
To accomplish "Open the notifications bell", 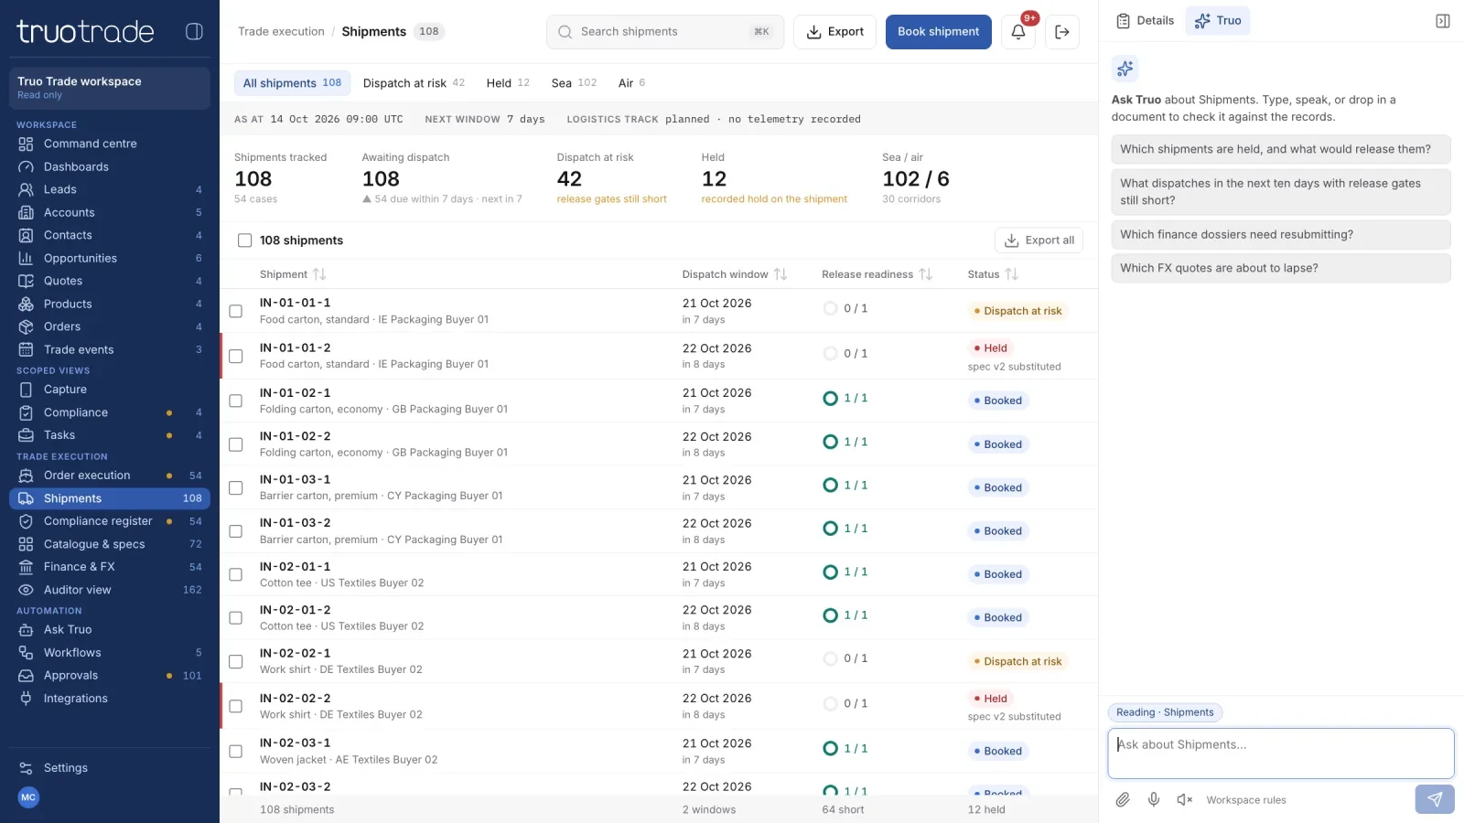I will (1018, 32).
